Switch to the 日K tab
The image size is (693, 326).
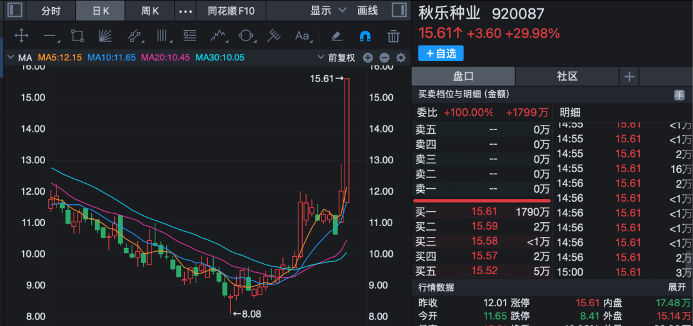pyautogui.click(x=100, y=11)
